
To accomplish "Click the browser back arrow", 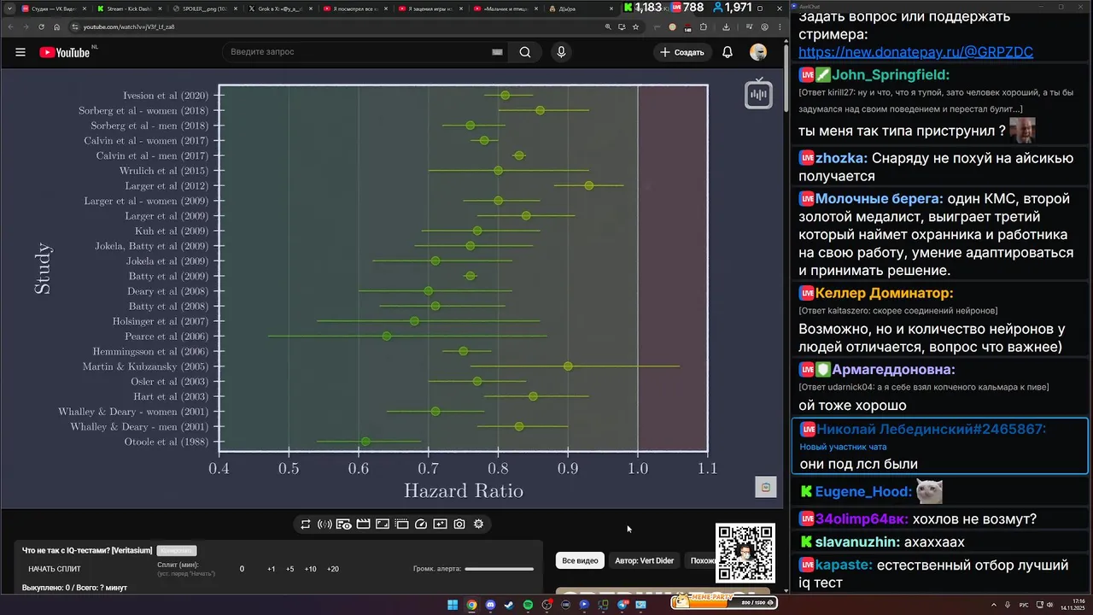I will (x=10, y=26).
